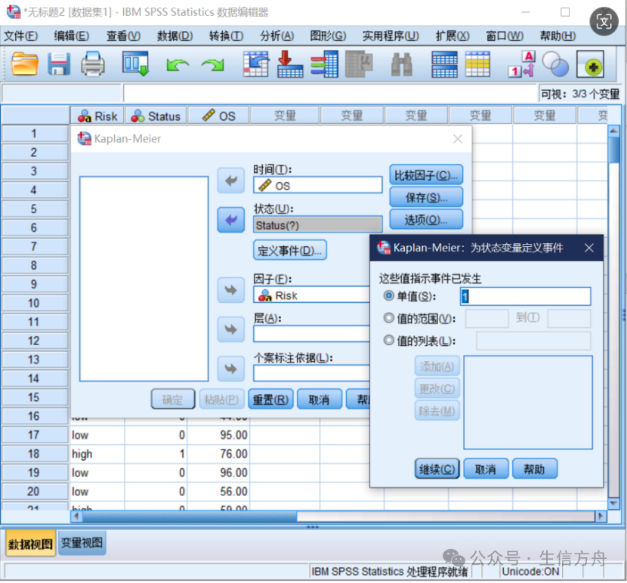
Task: Move variable out of Time field arrow
Action: [230, 180]
